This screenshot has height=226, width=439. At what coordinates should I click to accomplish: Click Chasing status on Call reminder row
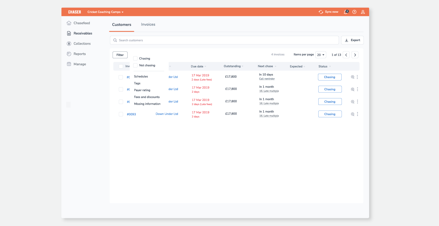pyautogui.click(x=330, y=77)
